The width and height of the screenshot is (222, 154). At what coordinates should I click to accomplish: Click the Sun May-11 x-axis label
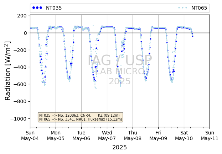[x=210, y=136]
